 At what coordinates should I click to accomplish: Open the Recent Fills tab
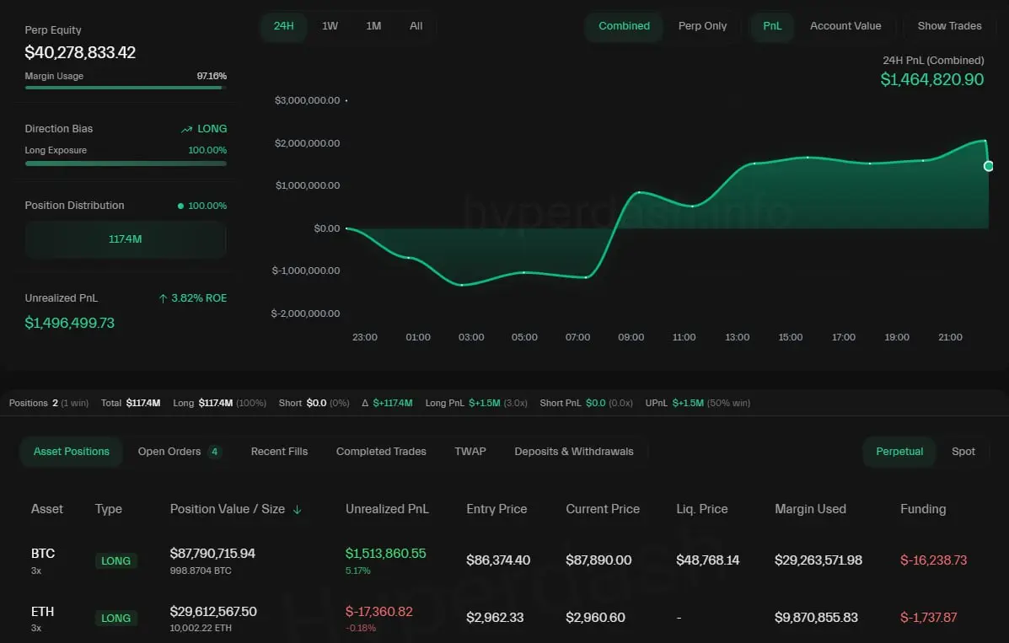[x=279, y=452]
